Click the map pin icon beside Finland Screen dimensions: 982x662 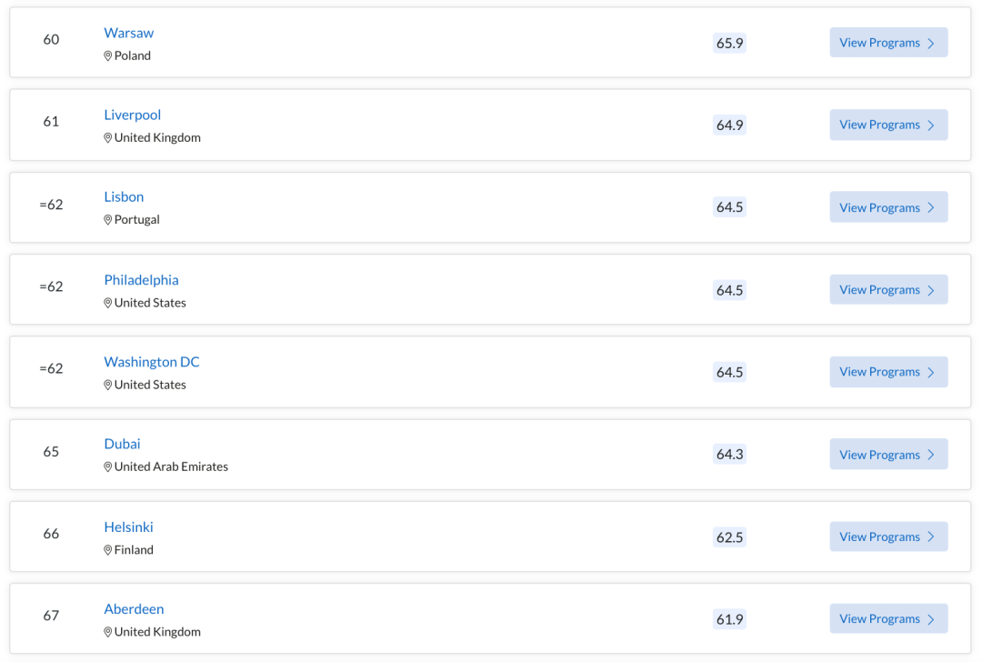pos(107,550)
